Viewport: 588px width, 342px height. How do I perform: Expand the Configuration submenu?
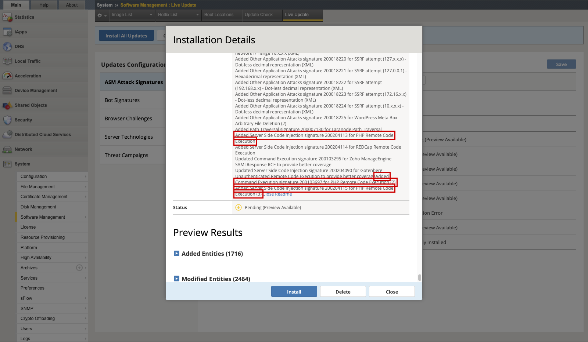53,177
